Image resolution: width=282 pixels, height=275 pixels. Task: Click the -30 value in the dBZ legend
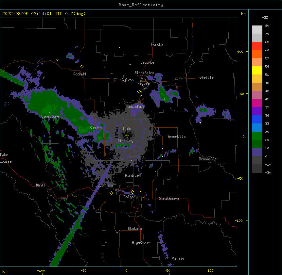pyautogui.click(x=268, y=173)
